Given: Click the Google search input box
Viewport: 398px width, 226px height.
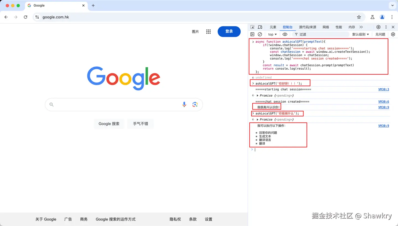Looking at the screenshot, I should tap(124, 105).
